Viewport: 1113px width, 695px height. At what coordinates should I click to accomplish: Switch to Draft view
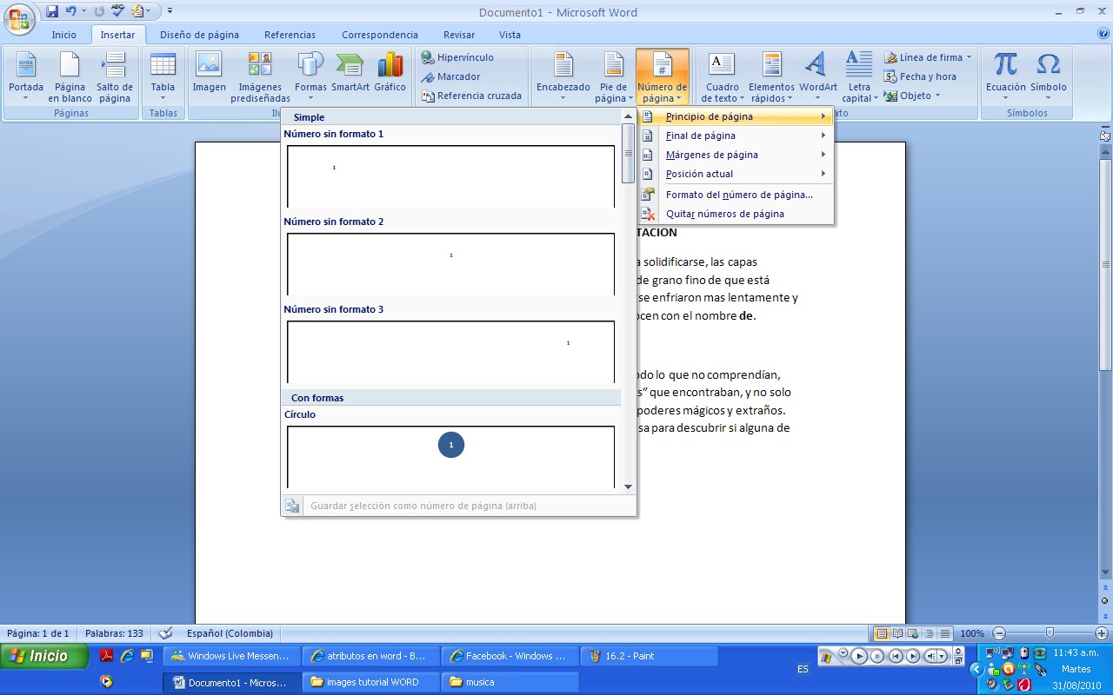[945, 633]
